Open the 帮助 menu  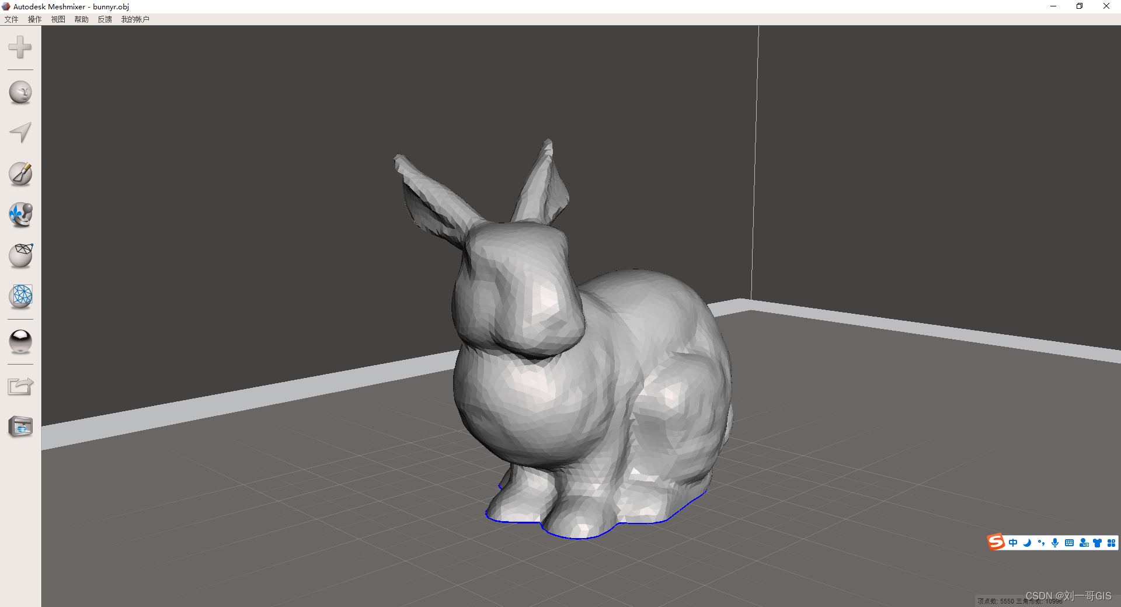click(x=82, y=19)
